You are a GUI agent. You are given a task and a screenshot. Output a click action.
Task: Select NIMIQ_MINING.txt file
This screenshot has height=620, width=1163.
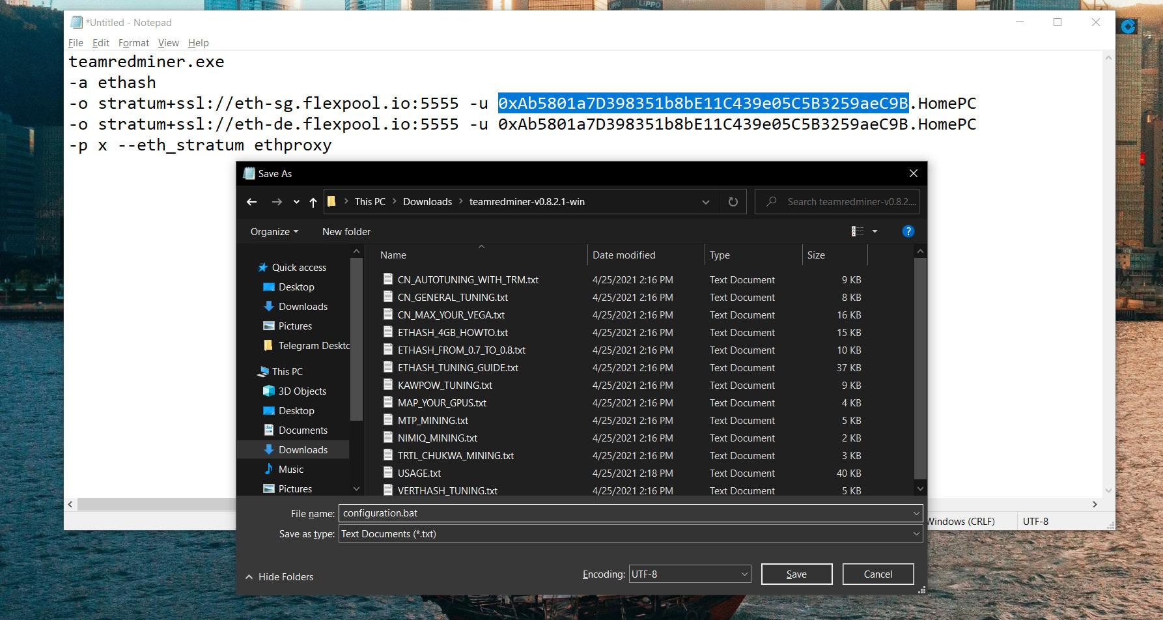pos(437,438)
